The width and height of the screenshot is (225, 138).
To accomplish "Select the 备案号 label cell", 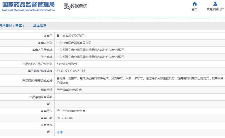I will [x=48, y=36].
